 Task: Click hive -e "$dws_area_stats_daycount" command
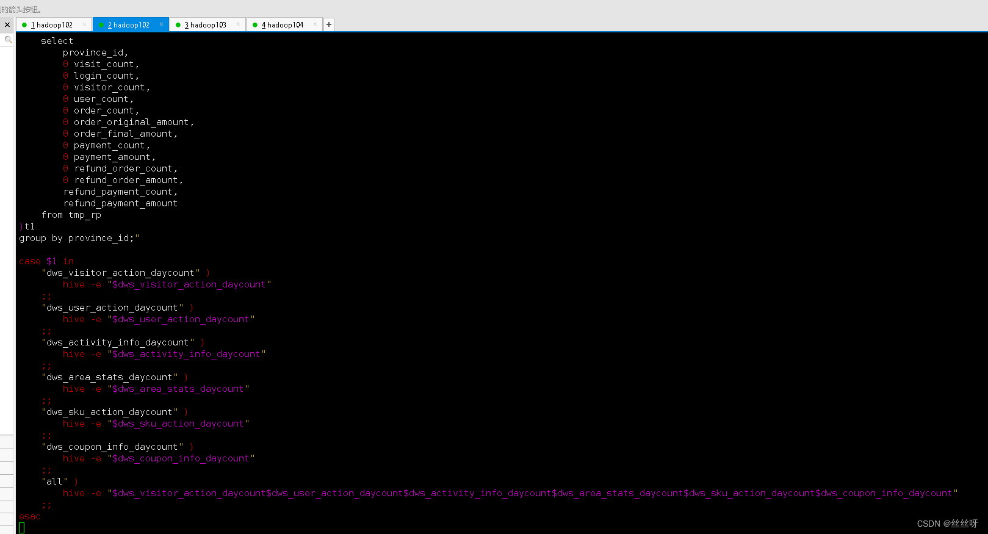click(x=156, y=389)
